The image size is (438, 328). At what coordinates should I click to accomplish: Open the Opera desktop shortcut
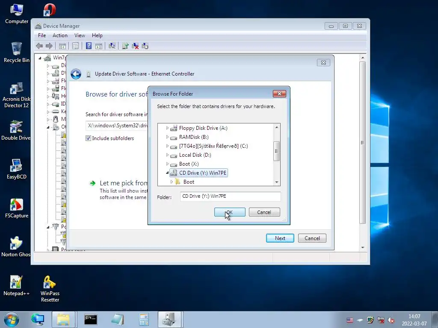50,10
